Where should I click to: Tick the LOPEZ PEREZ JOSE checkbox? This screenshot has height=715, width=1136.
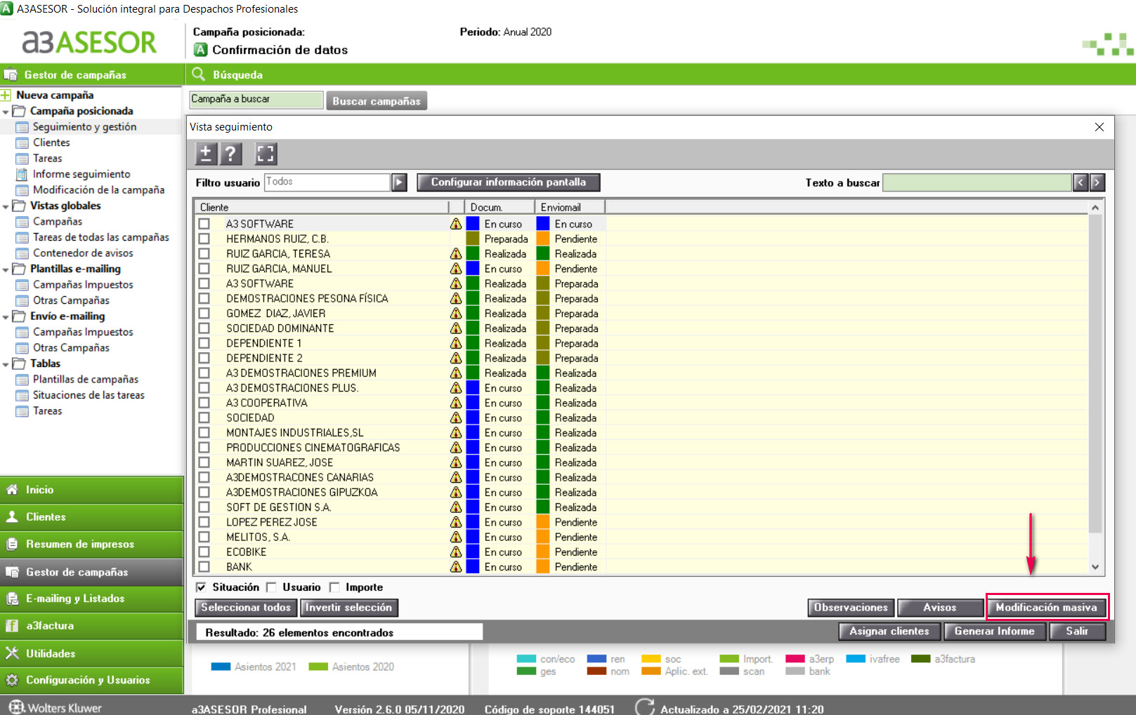pyautogui.click(x=204, y=522)
